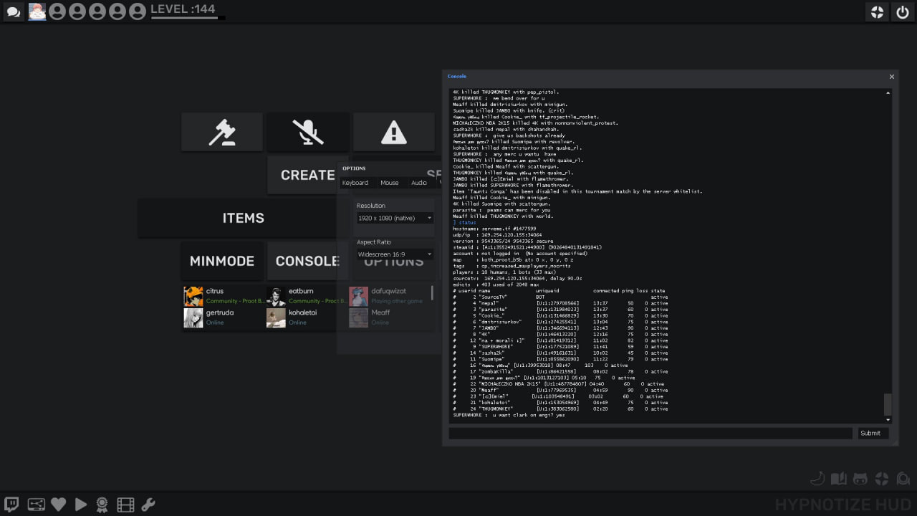The height and width of the screenshot is (516, 917).
Task: Click the Twitch icon in bottom bar
Action: [x=12, y=505]
